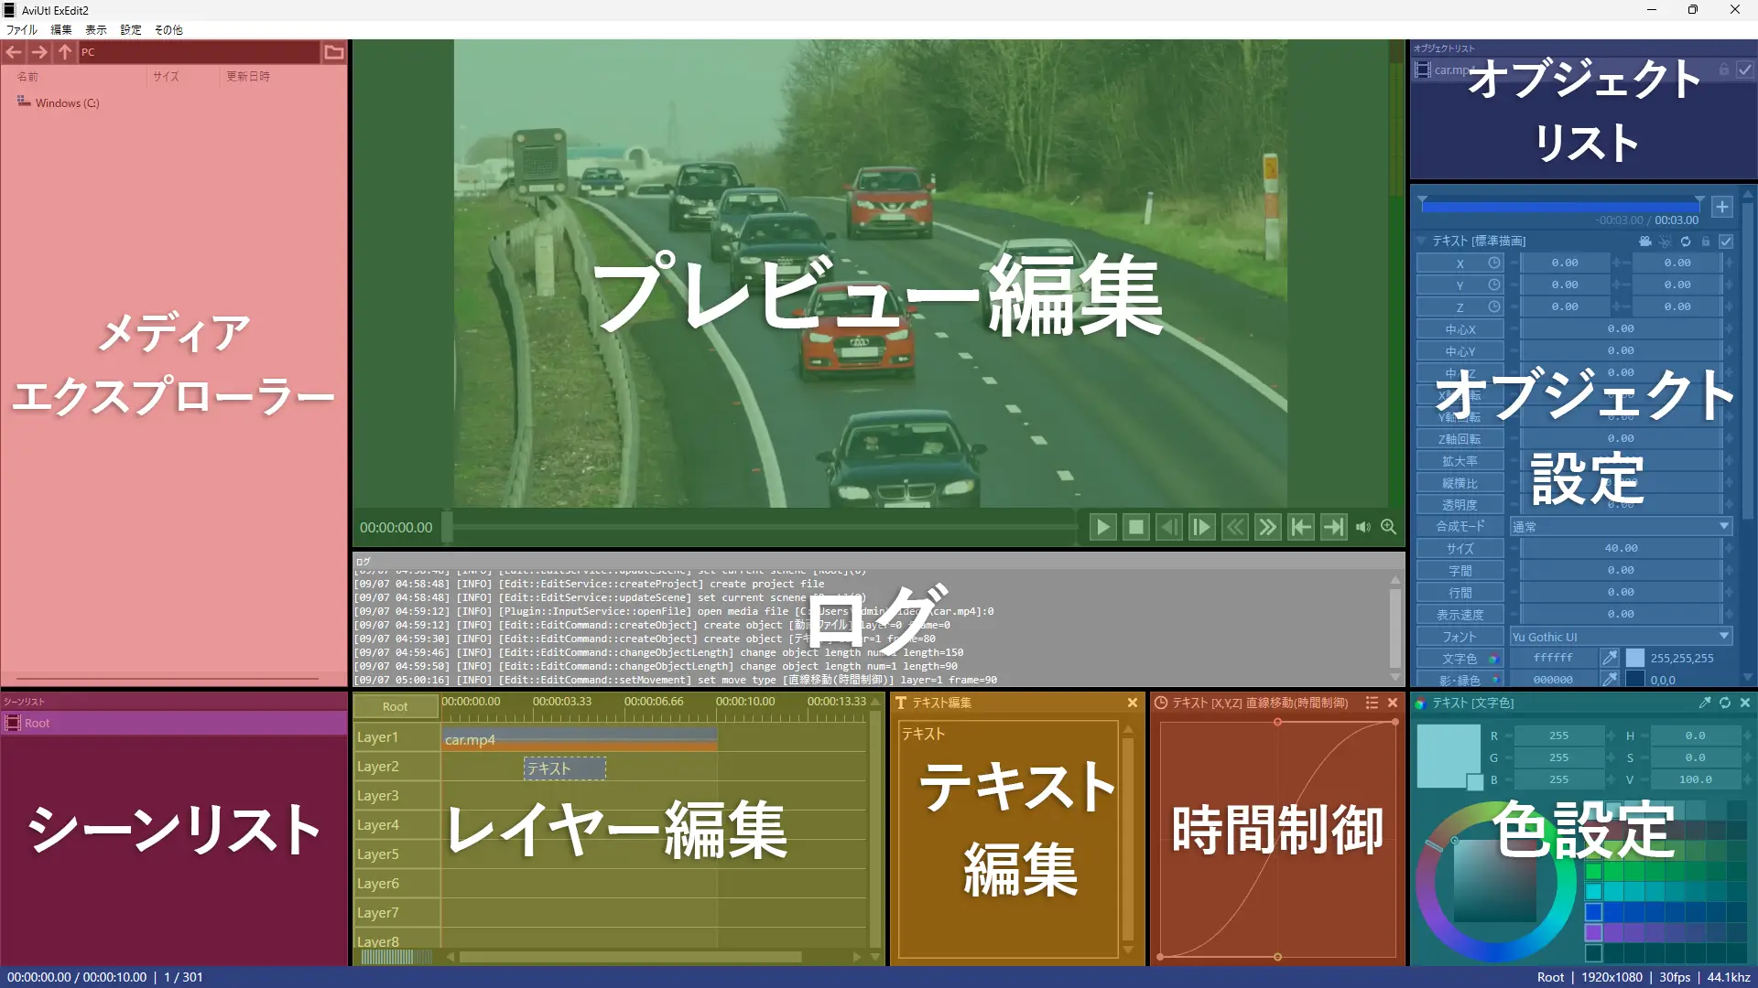Image resolution: width=1758 pixels, height=988 pixels.
Task: Jump to the start of the timeline
Action: click(1301, 527)
